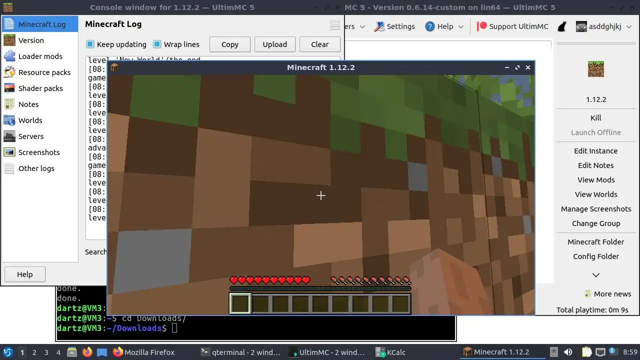Click the Other logs document icon
The height and width of the screenshot is (360, 640).
pos(9,168)
